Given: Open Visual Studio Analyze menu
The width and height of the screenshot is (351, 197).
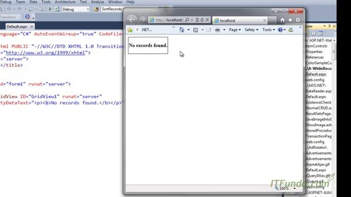Looking at the screenshot, I should pyautogui.click(x=98, y=2).
